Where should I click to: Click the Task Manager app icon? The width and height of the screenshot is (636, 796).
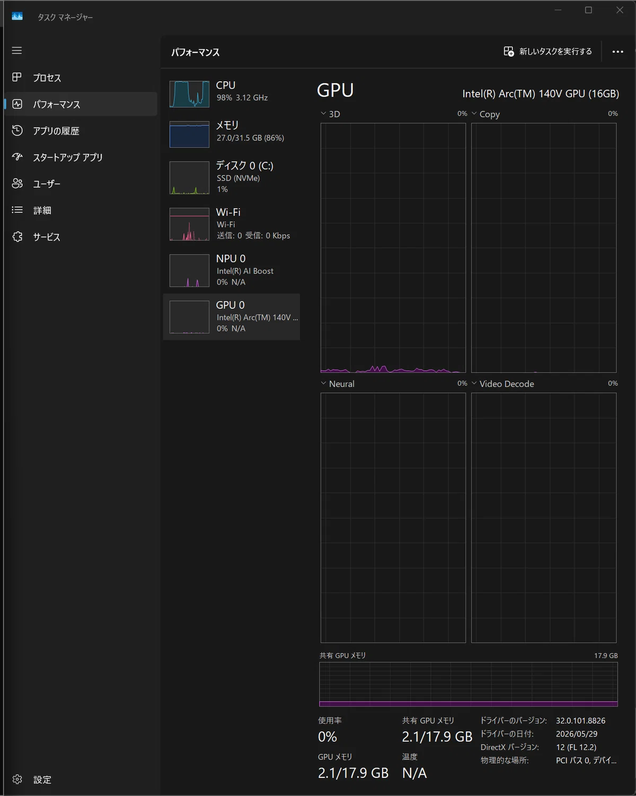17,16
